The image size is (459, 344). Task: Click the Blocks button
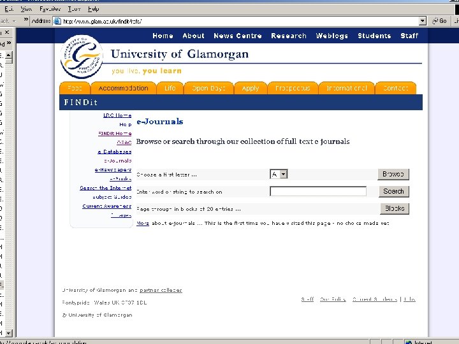(x=395, y=208)
